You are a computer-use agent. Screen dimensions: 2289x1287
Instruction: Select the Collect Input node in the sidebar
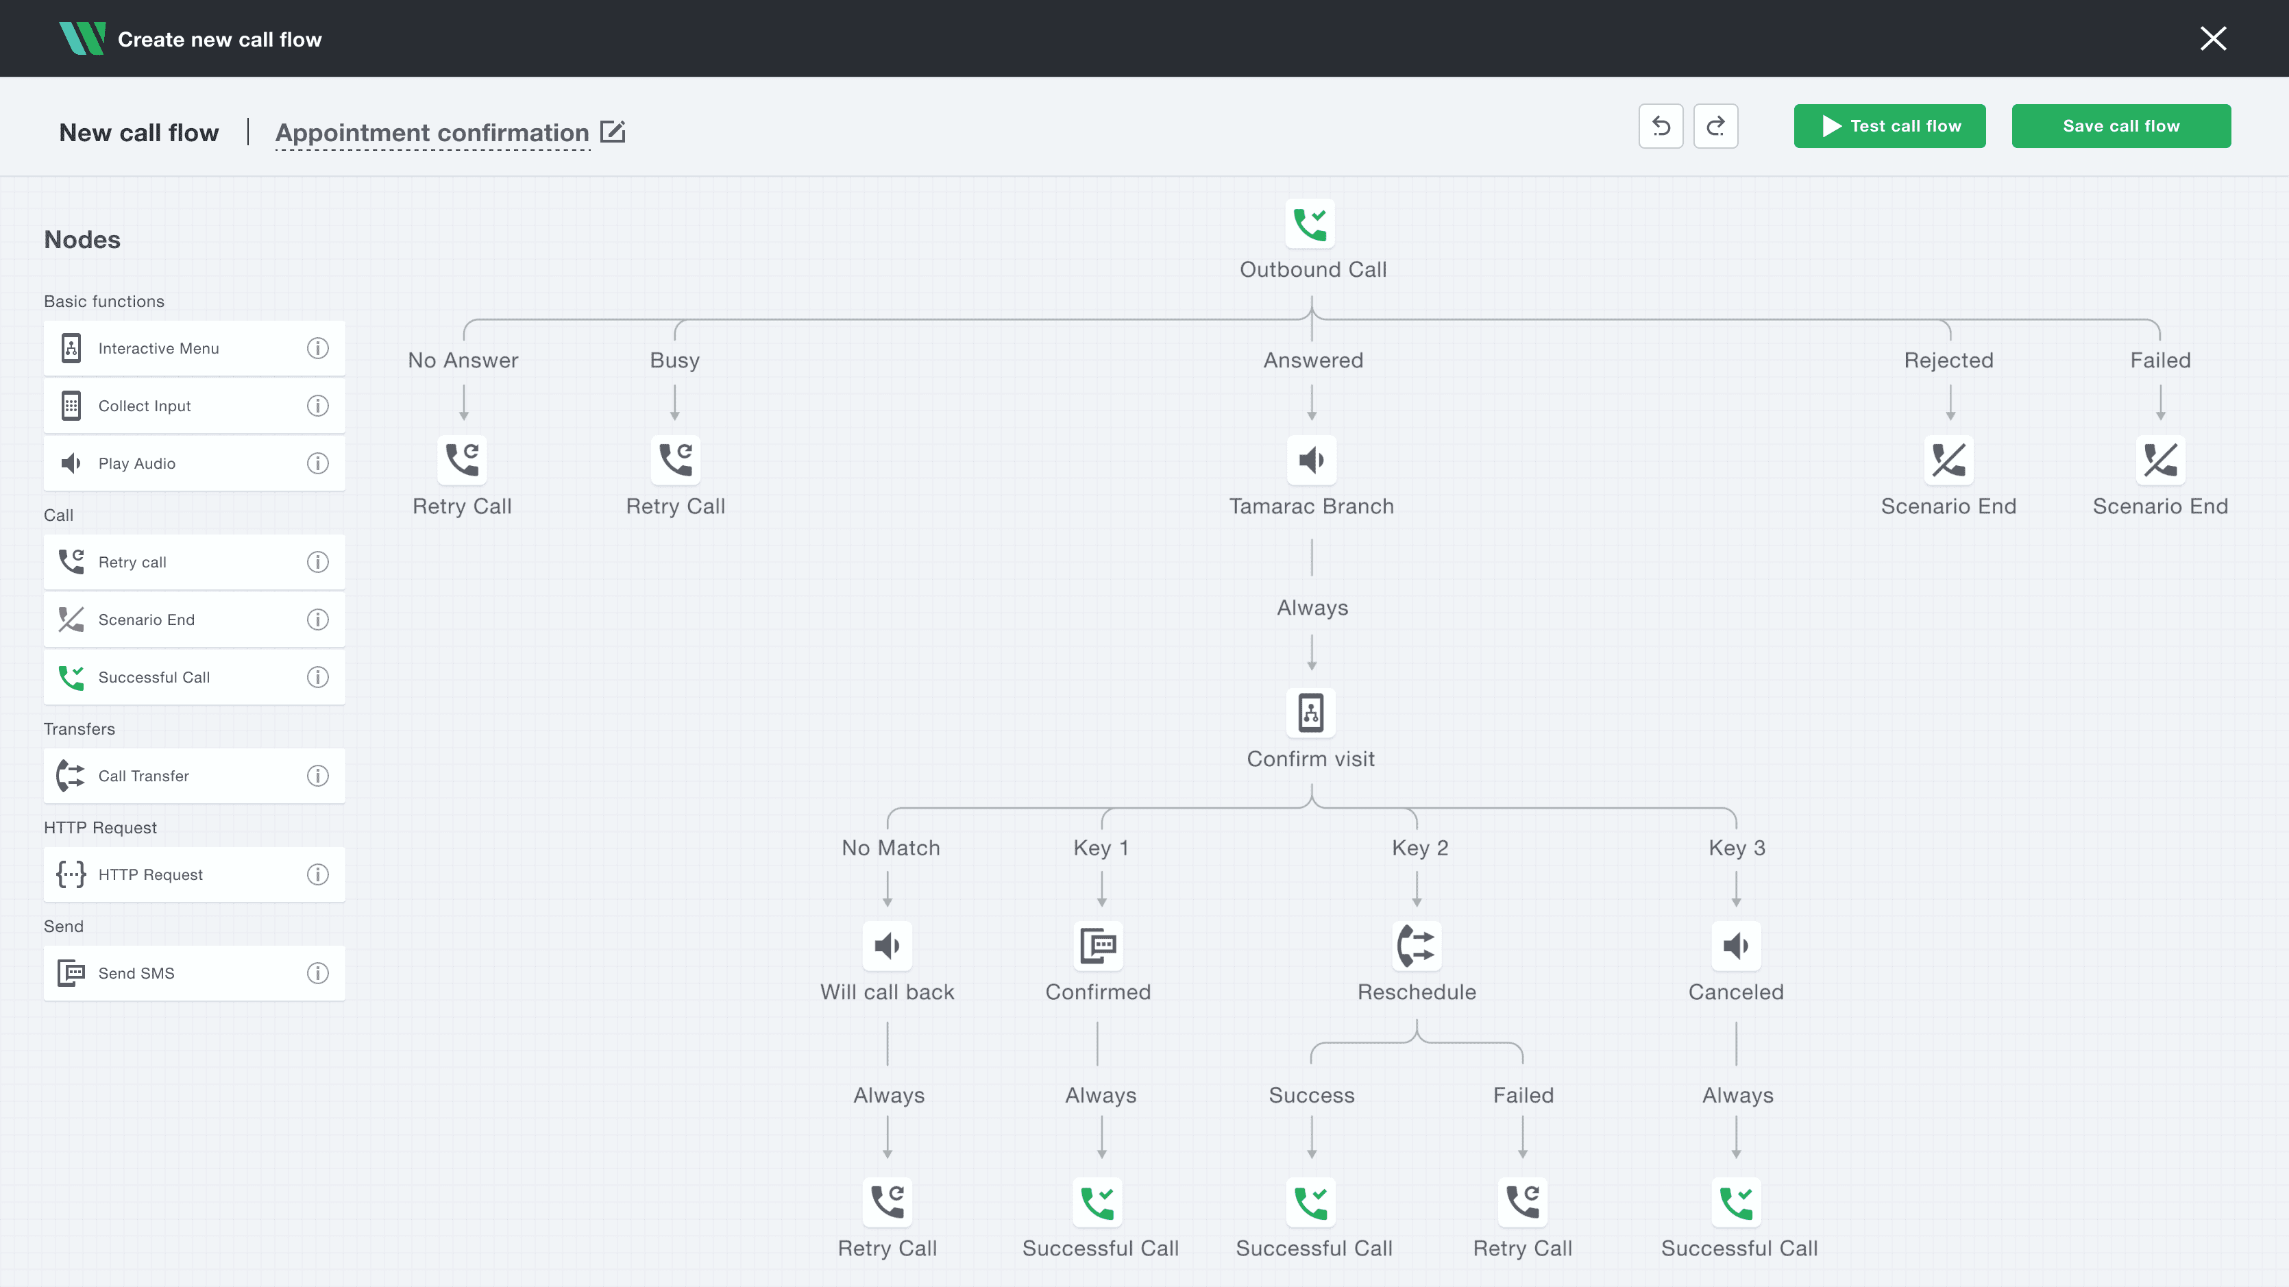coord(194,406)
